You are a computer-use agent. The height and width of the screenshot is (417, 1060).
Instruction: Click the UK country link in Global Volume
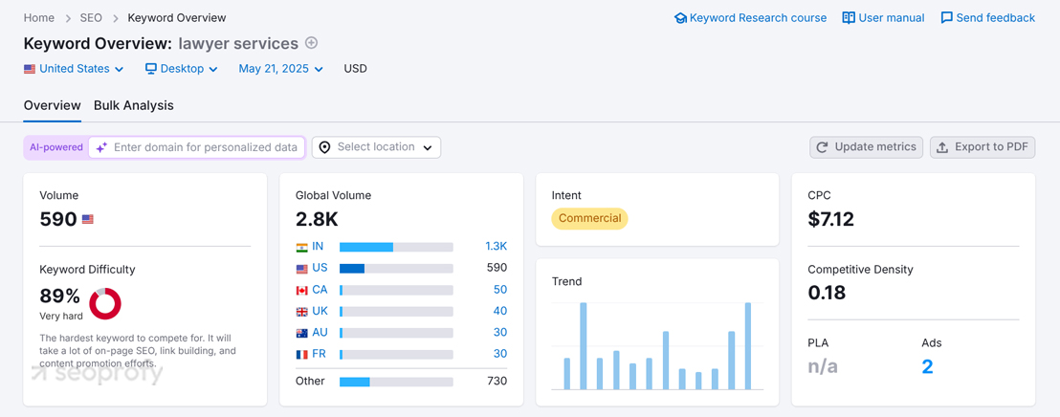coord(320,311)
